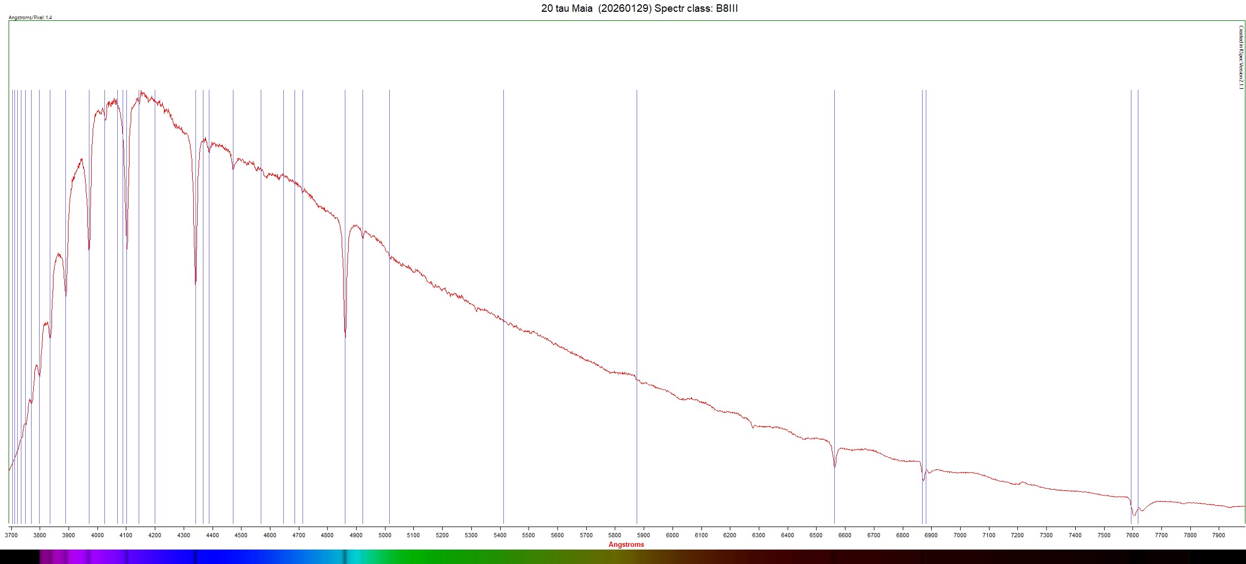1246x564 pixels.
Task: Click the red "Angstroms" axis label
Action: click(626, 544)
